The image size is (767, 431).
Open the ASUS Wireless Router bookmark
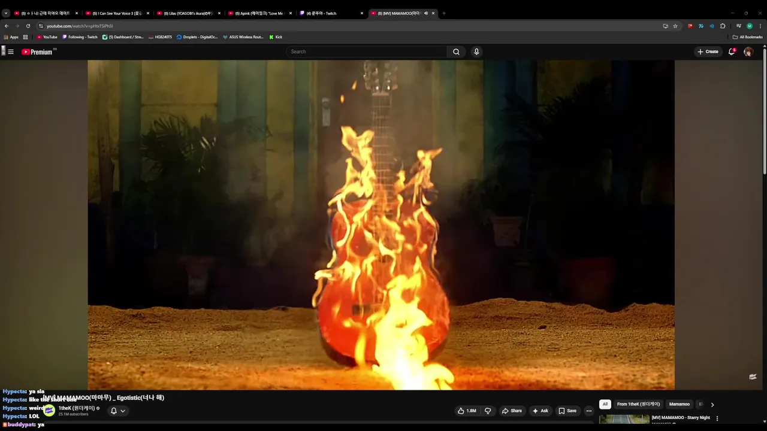[x=243, y=37]
